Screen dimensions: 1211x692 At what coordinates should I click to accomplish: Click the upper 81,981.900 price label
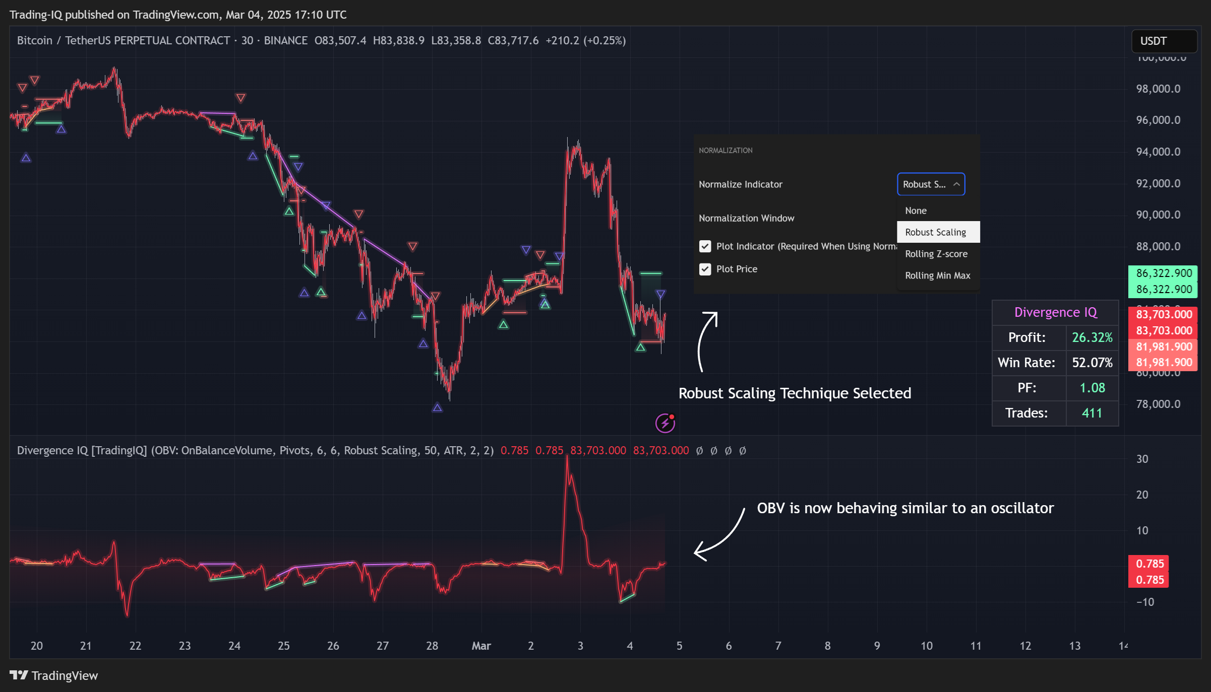[1163, 347]
